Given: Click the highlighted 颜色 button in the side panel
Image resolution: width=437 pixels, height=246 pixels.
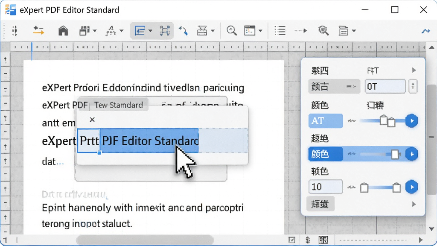Looking at the screenshot, I should coord(326,154).
